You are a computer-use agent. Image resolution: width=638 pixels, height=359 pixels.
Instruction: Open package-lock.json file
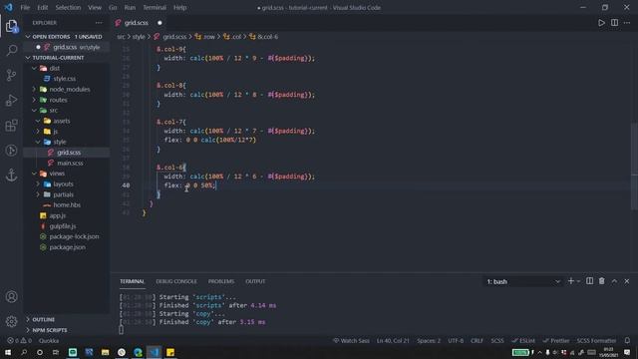coord(67,236)
